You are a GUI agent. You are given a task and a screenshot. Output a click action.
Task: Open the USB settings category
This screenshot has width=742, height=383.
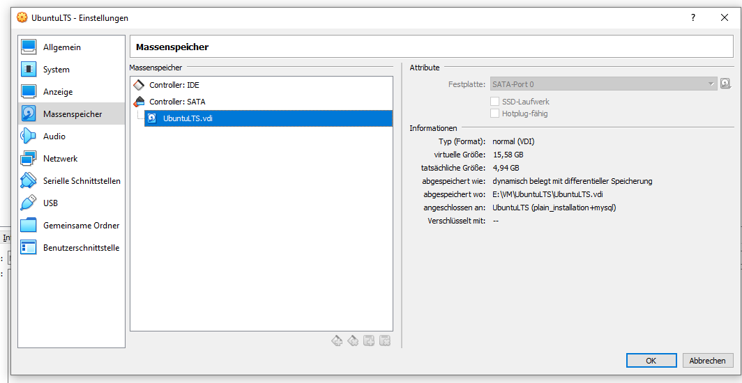(x=71, y=203)
